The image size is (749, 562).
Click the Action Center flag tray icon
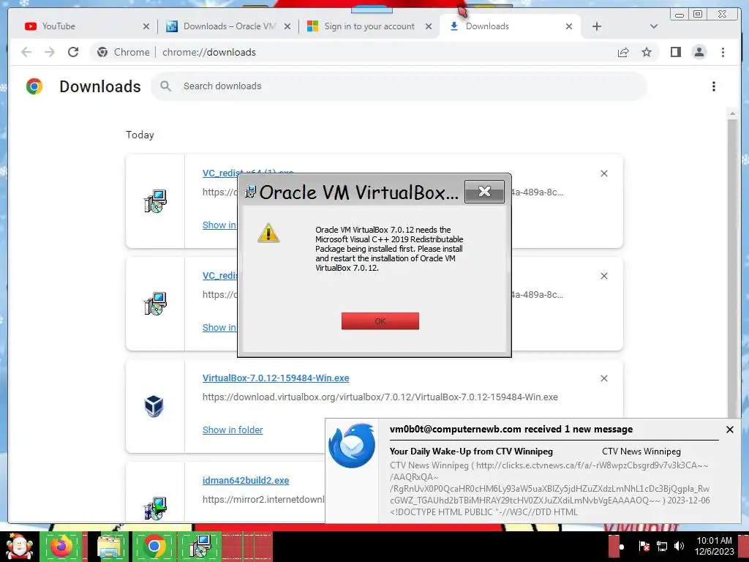click(x=644, y=546)
